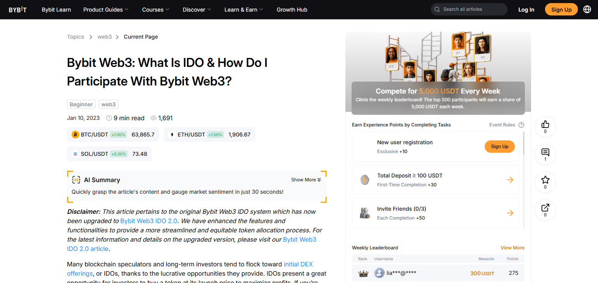598x283 pixels.
Task: Click Weekly Leaderboard heading
Action: [x=375, y=248]
